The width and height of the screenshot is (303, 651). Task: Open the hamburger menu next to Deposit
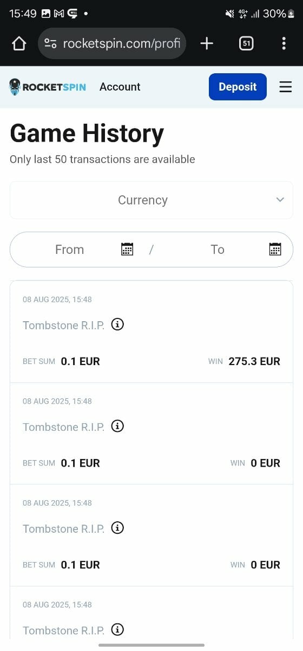pyautogui.click(x=286, y=87)
